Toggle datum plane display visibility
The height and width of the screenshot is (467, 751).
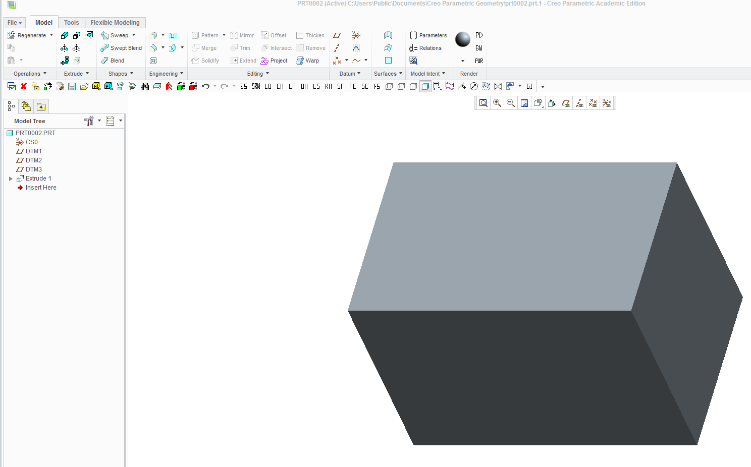point(565,103)
